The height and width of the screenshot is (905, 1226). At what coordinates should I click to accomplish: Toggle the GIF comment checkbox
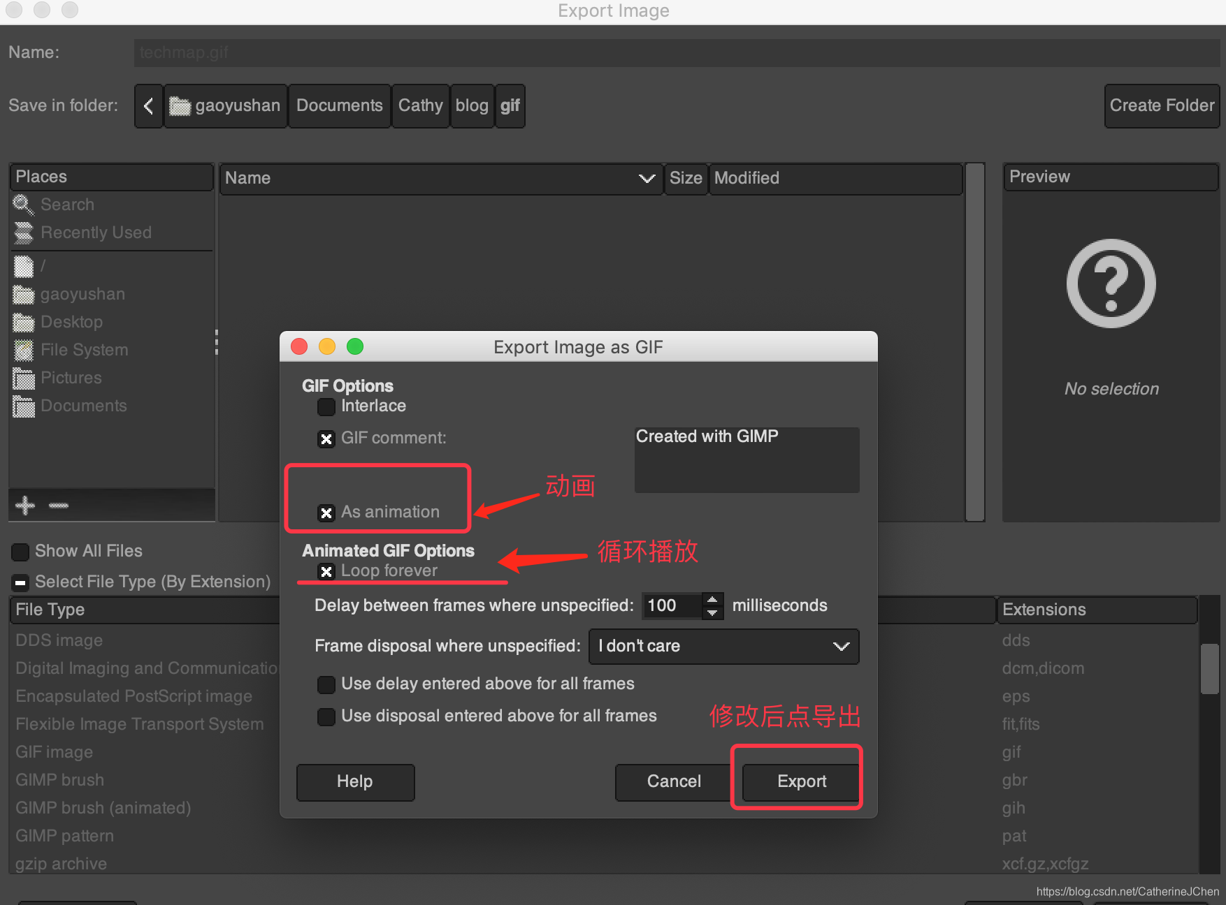[326, 439]
